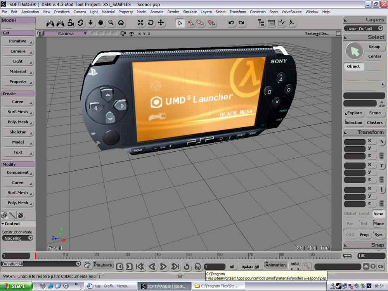The width and height of the screenshot is (388, 291).
Task: Click the Steam icon in system tray
Action: pos(339,286)
